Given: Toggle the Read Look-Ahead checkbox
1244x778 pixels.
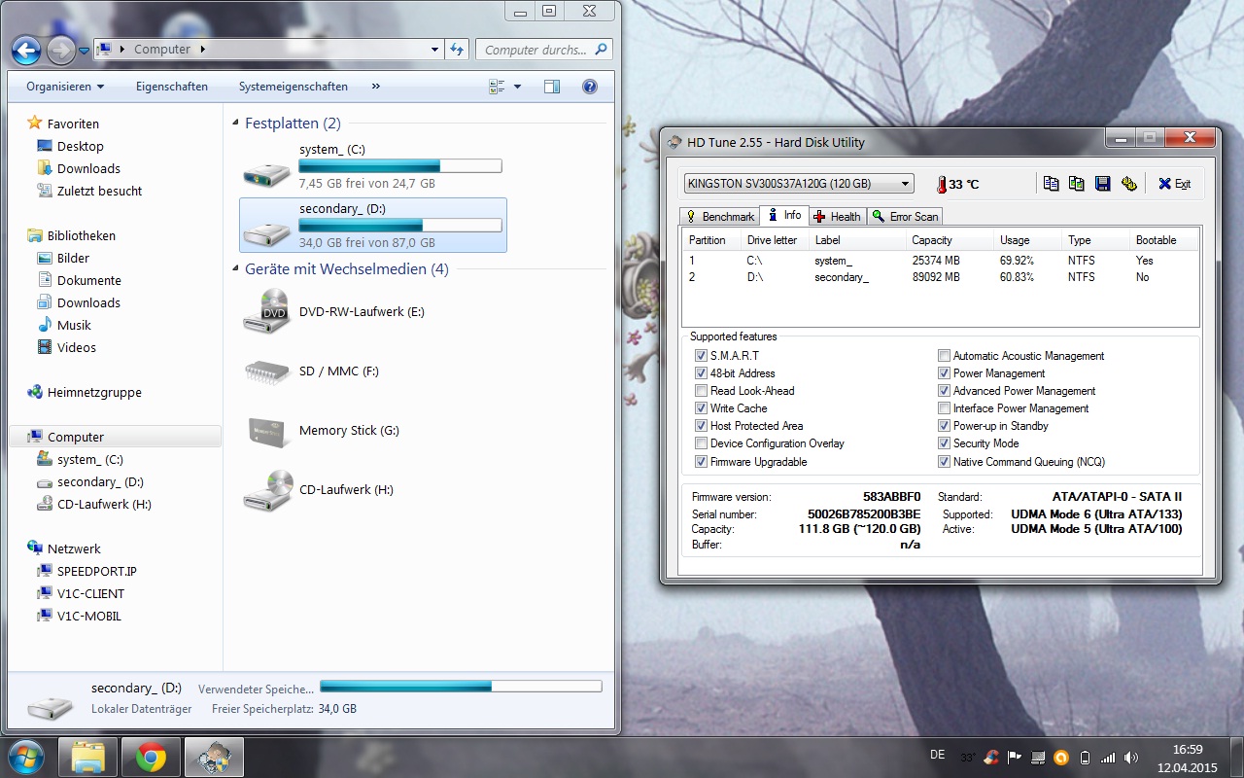Looking at the screenshot, I should click(701, 391).
